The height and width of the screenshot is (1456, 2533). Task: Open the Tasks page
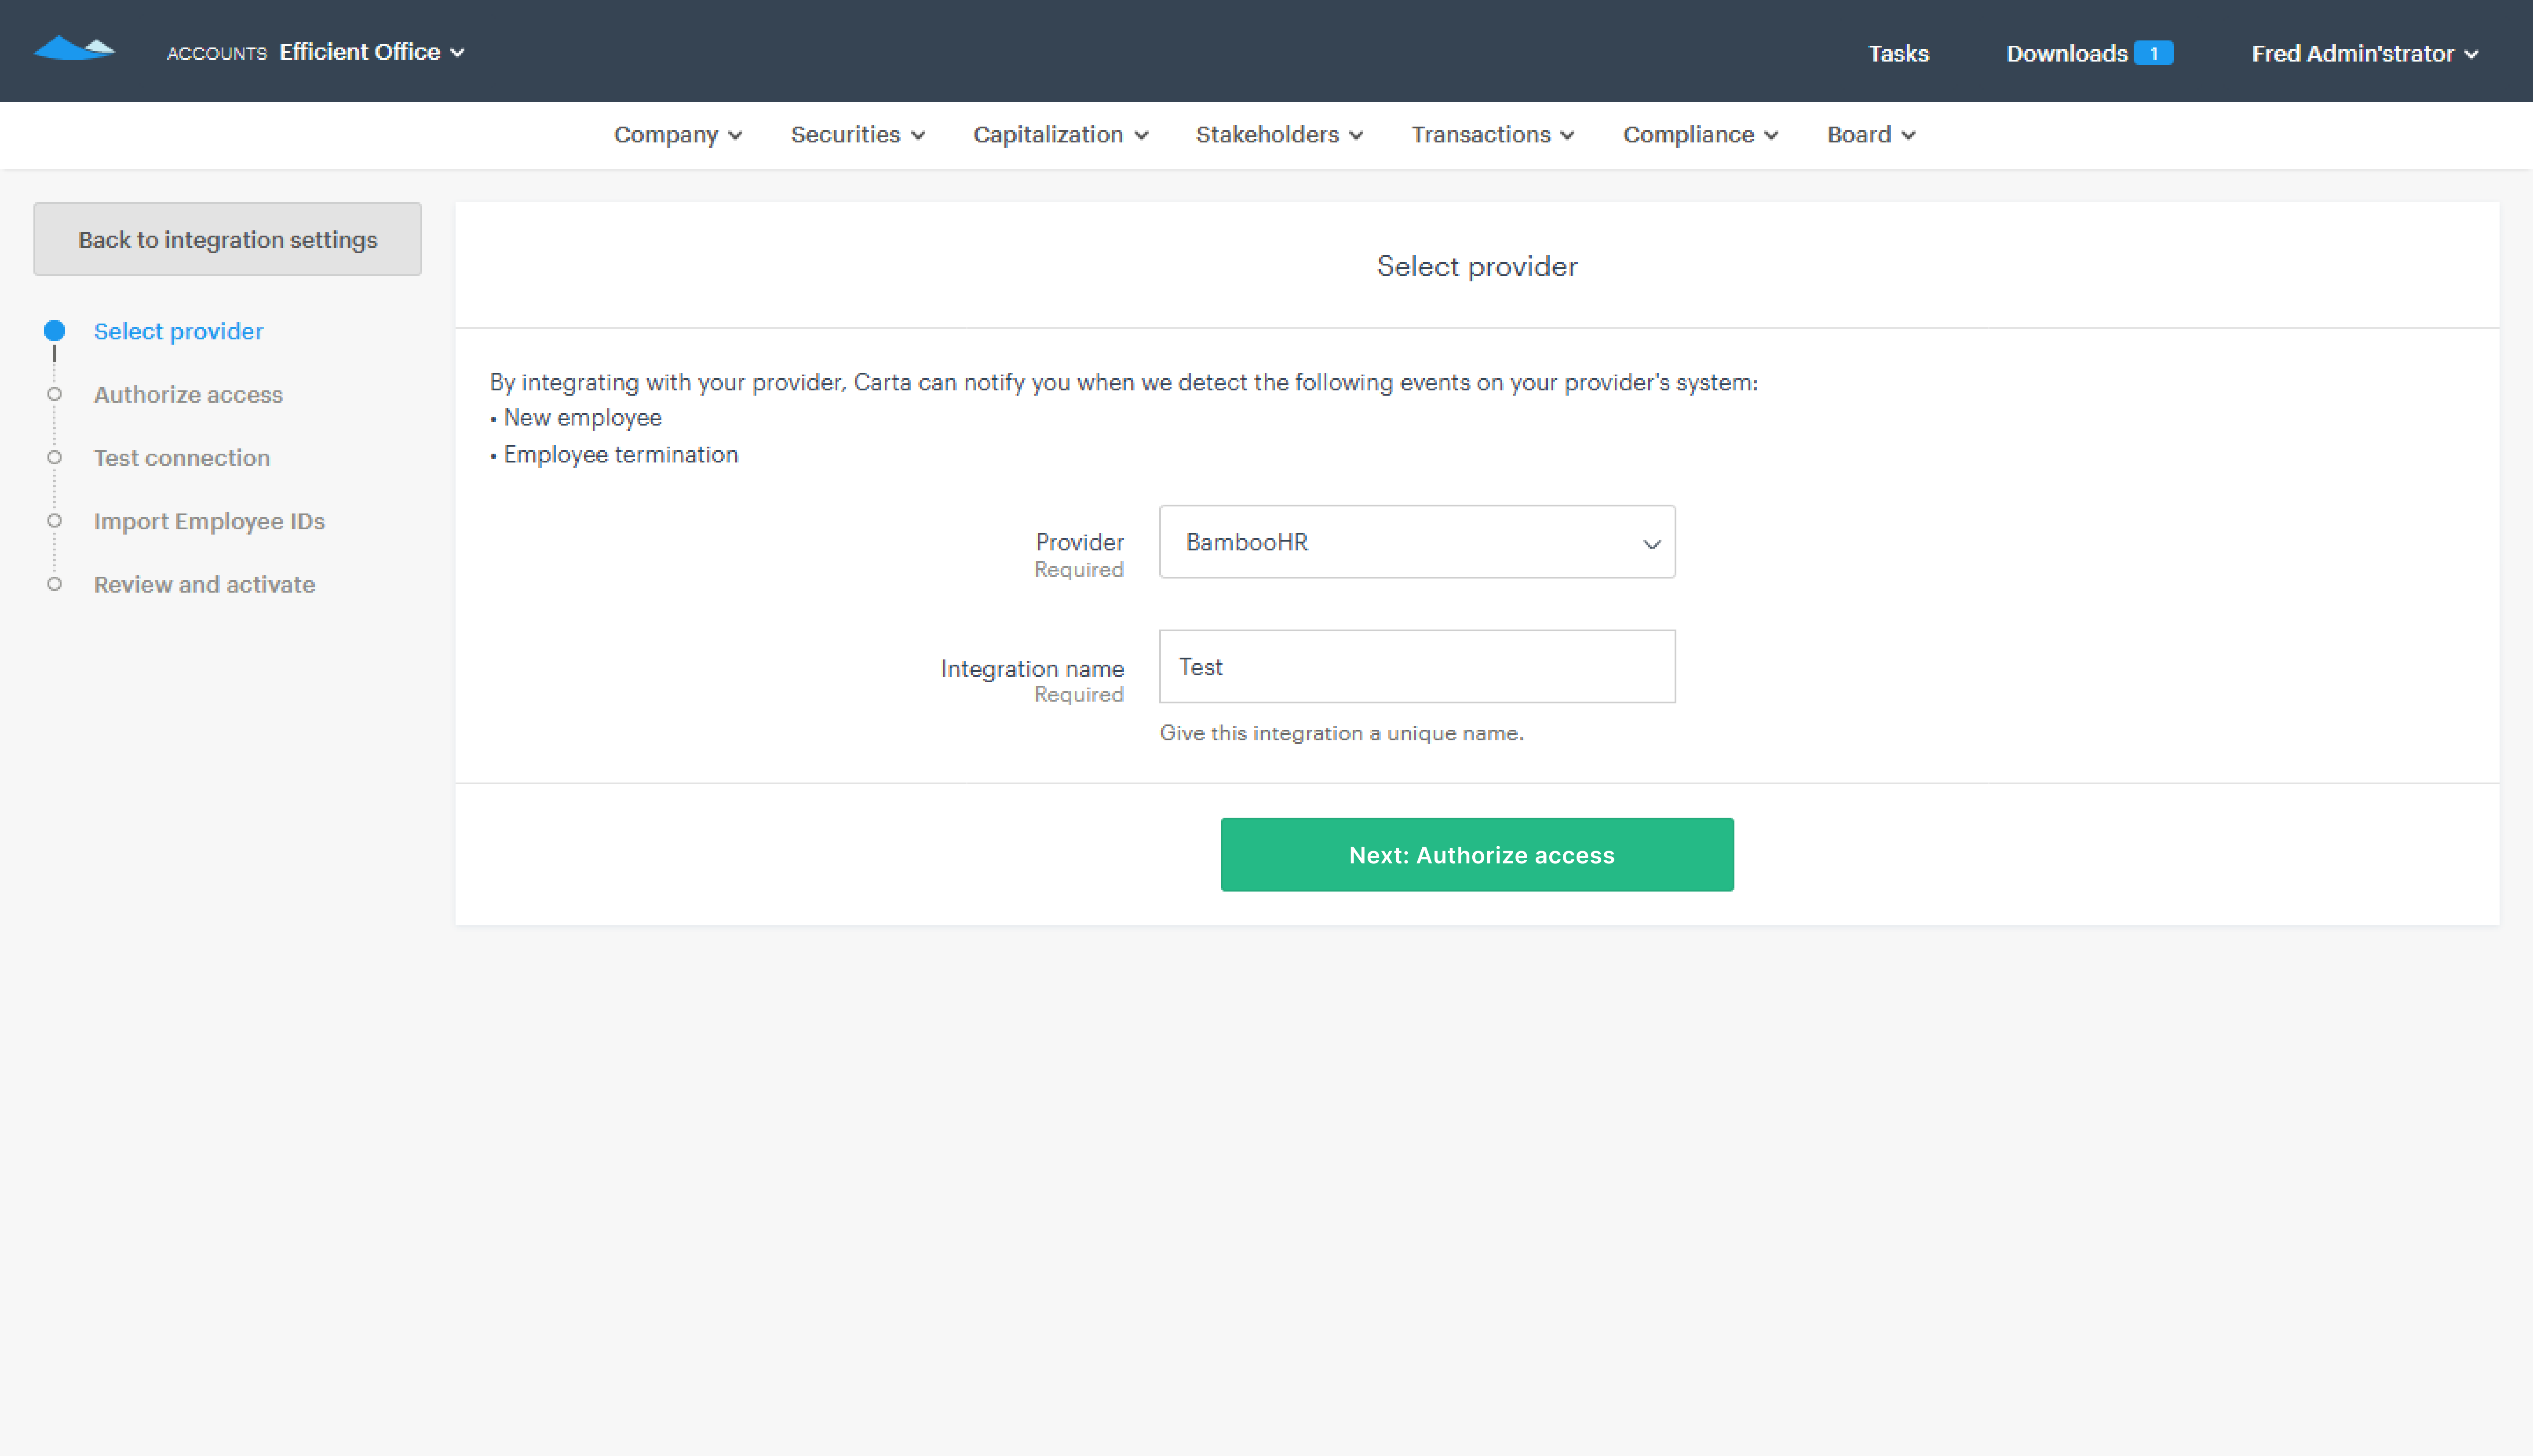click(x=1898, y=53)
